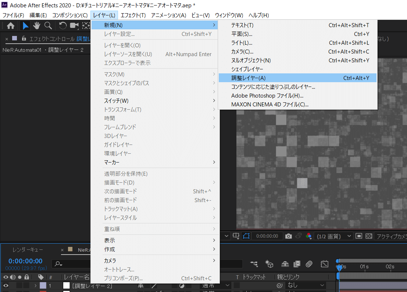Open the コンポジション(C) menu
This screenshot has height=292, width=407.
tap(70, 15)
